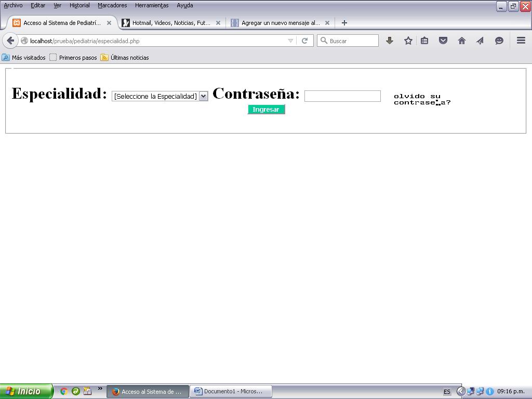
Task: Open the URL bar history dropdown arrow
Action: pos(290,41)
